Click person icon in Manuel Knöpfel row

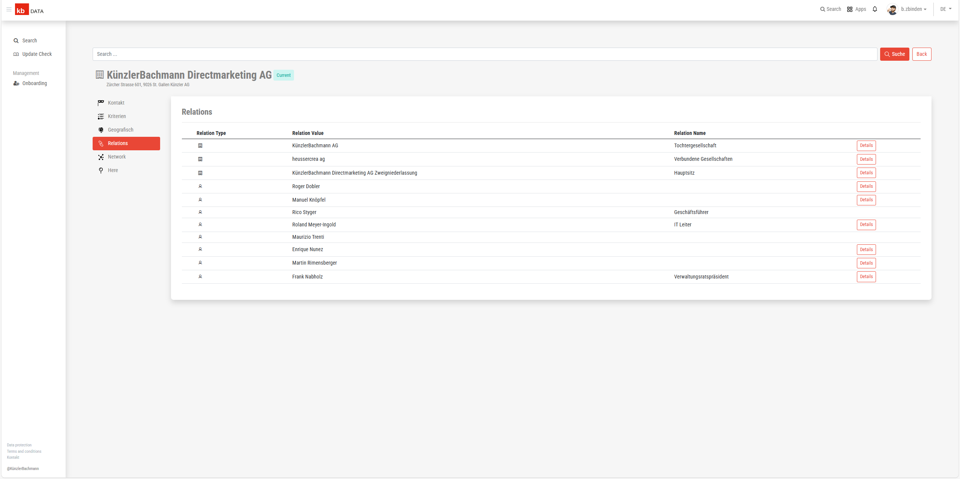point(200,200)
